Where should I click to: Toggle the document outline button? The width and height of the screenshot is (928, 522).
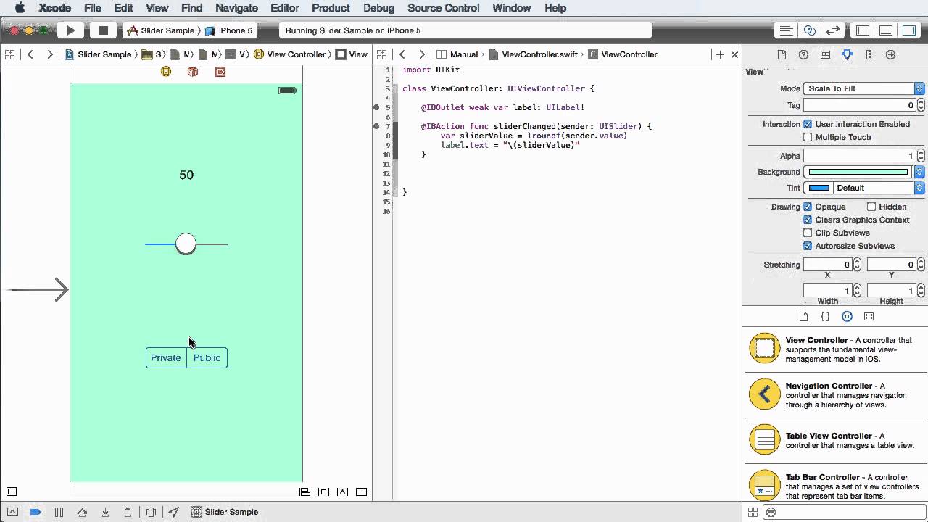pos(12,492)
